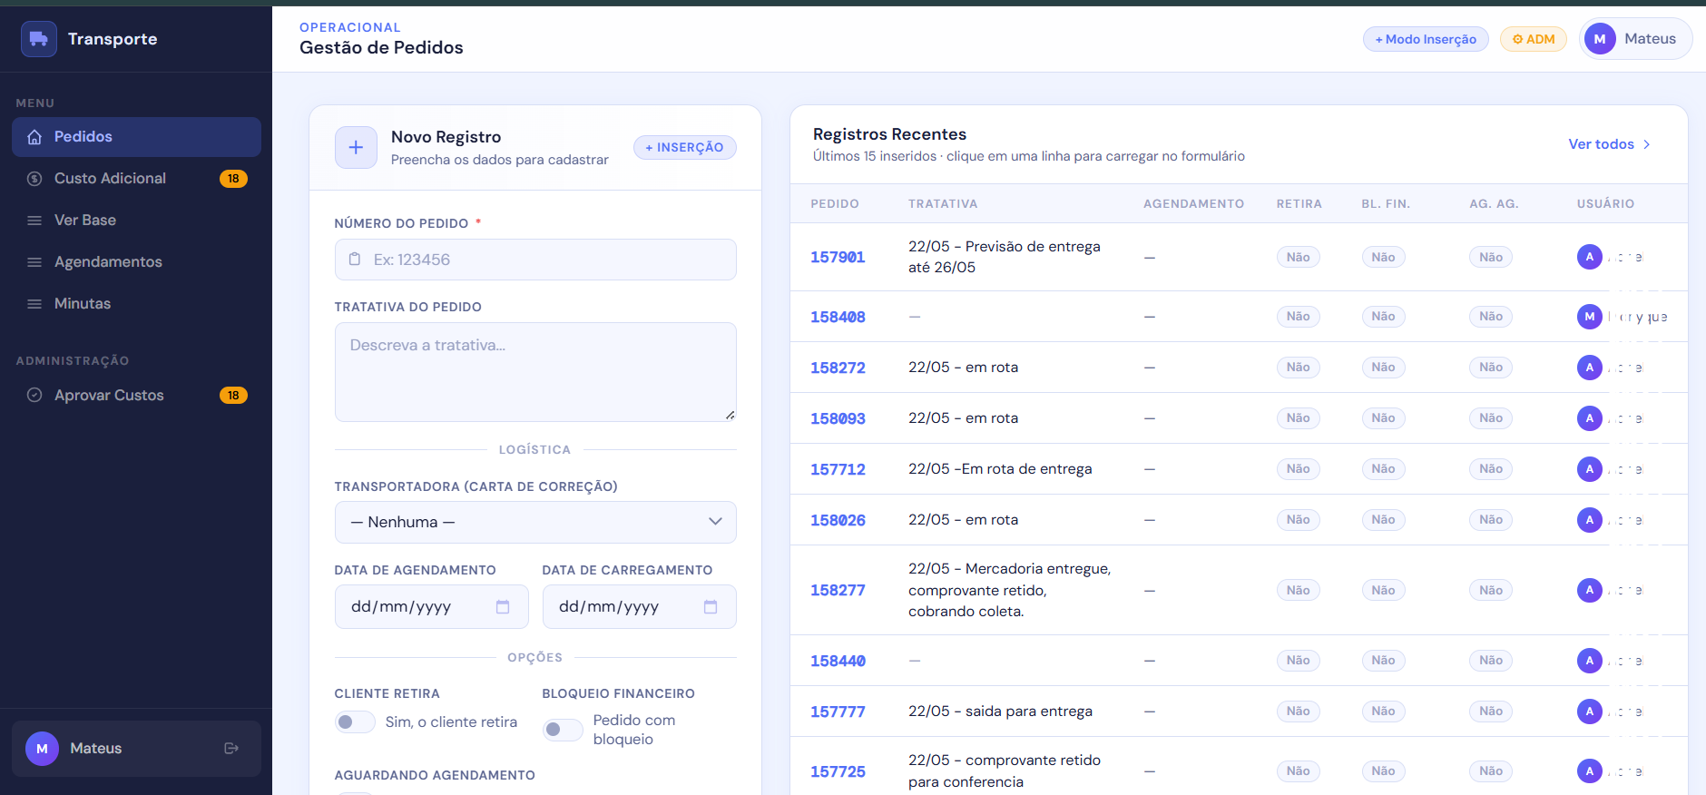Click the Mateus name in sidebar footer
Image resolution: width=1706 pixels, height=795 pixels.
[96, 749]
